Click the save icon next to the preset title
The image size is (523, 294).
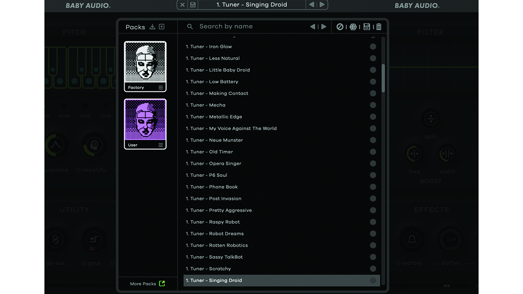pos(193,5)
